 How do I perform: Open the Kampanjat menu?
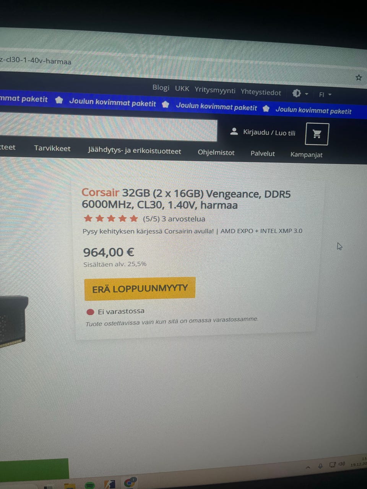306,155
